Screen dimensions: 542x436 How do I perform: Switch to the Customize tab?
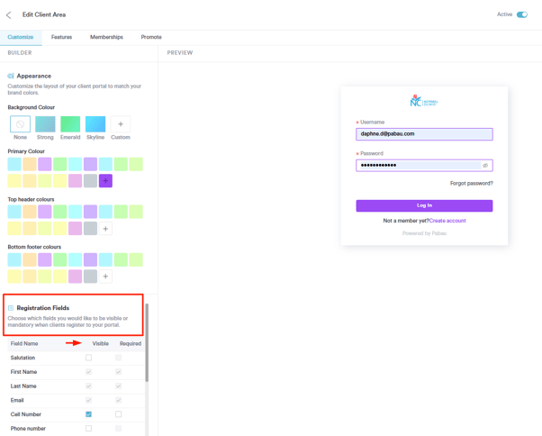click(x=21, y=37)
